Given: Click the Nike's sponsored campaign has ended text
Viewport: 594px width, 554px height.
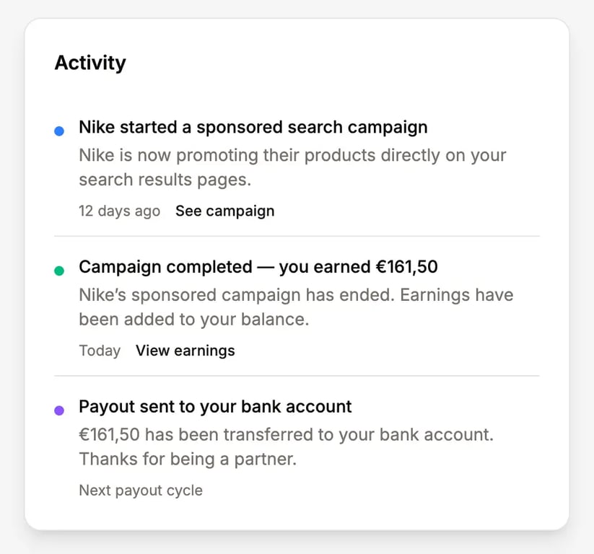Looking at the screenshot, I should [296, 295].
